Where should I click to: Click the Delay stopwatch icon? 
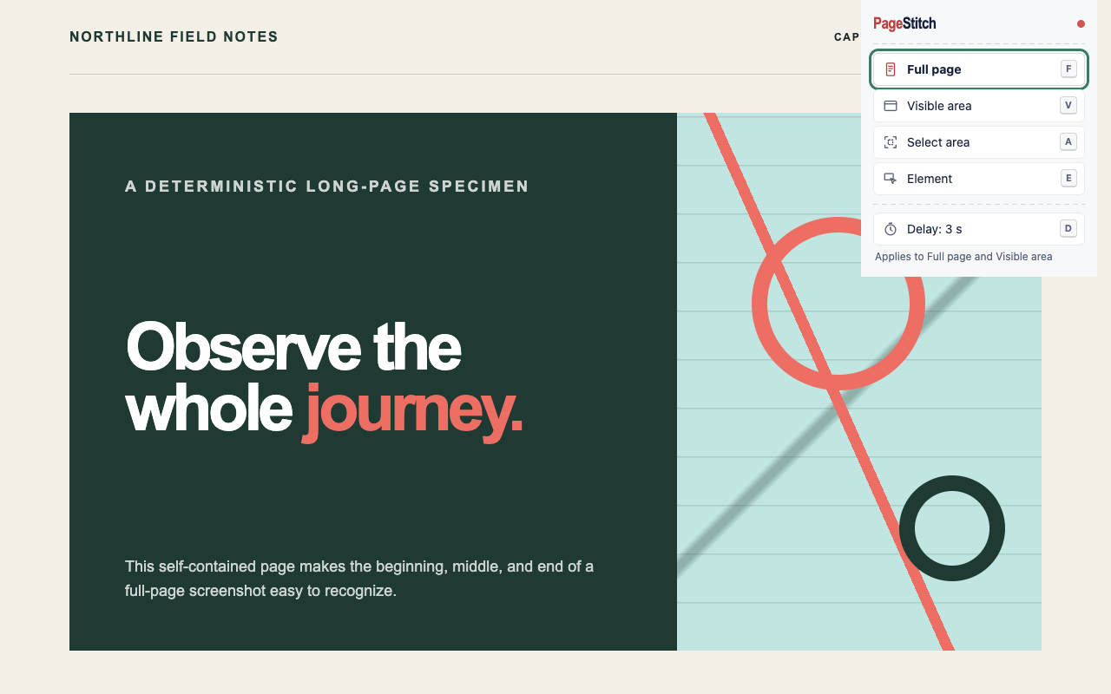(x=891, y=229)
